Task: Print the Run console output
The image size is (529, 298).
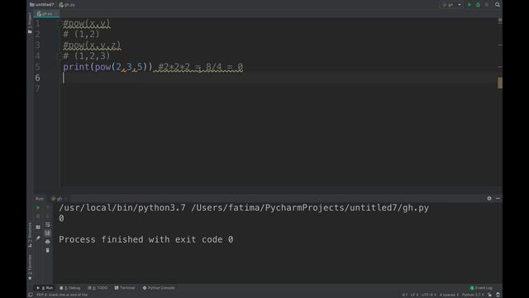Action: point(48,242)
